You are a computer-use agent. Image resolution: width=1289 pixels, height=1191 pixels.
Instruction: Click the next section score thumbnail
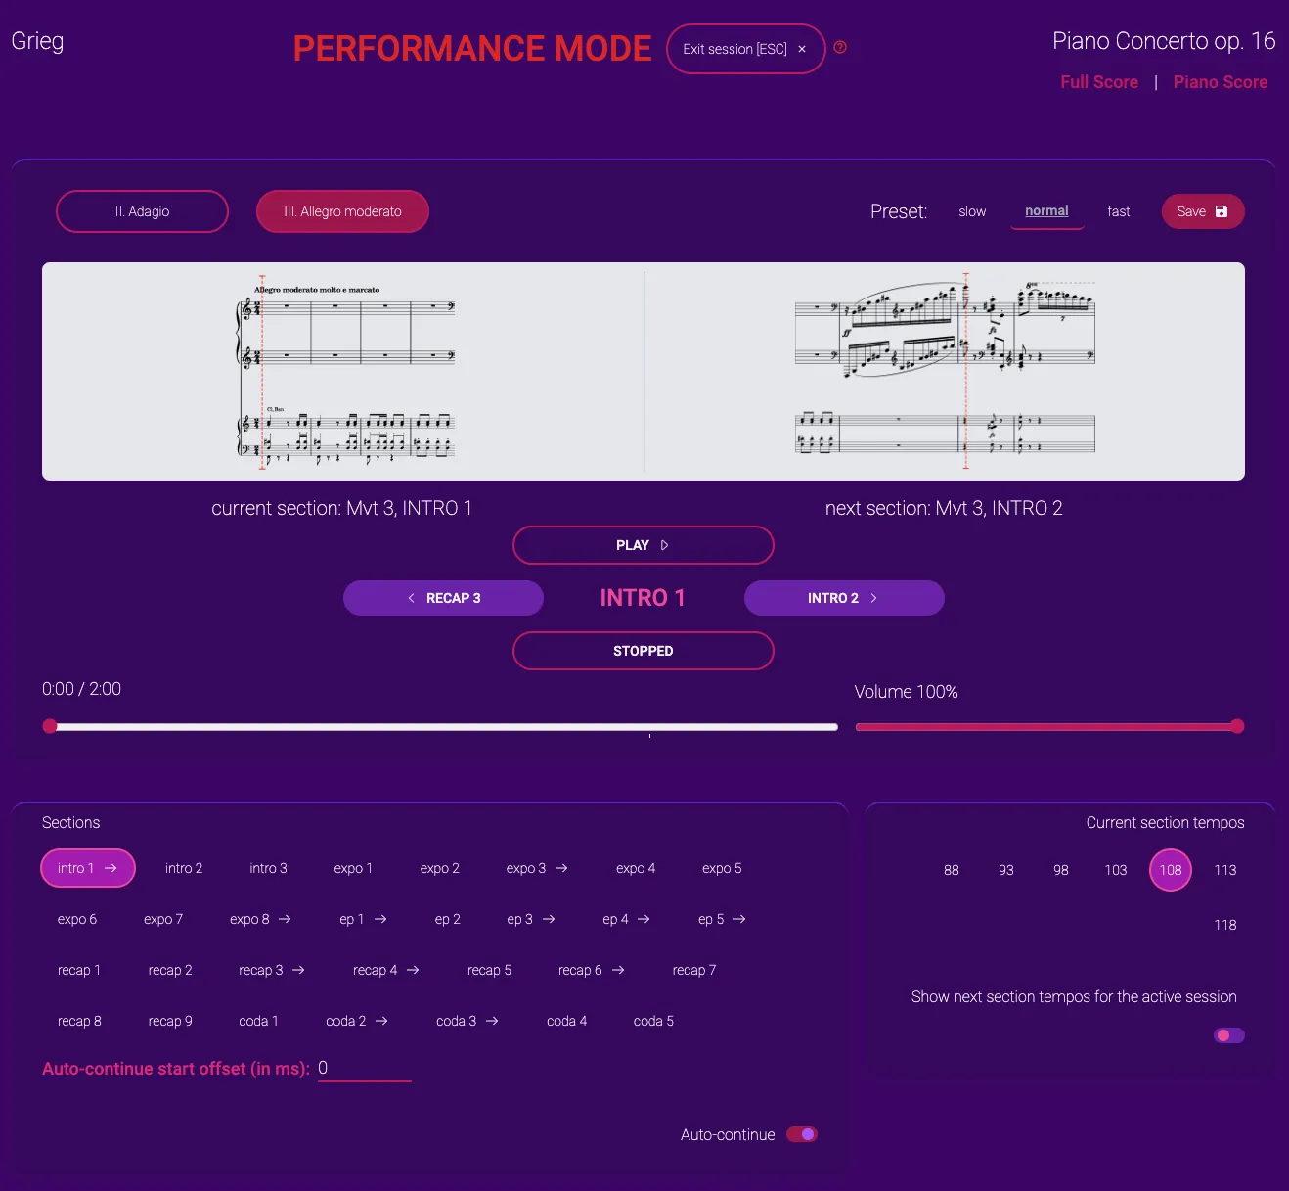[944, 371]
